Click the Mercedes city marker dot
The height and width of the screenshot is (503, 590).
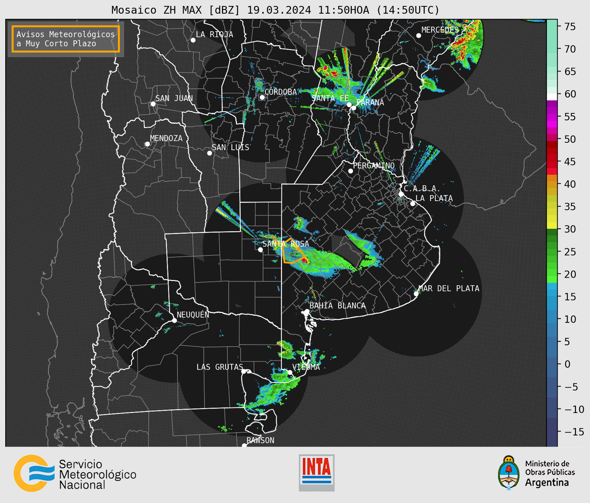pos(418,36)
